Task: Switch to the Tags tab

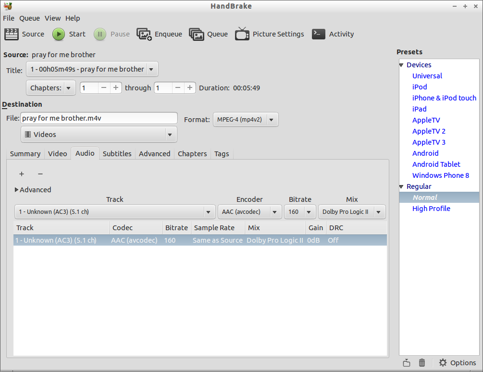Action: pyautogui.click(x=222, y=154)
